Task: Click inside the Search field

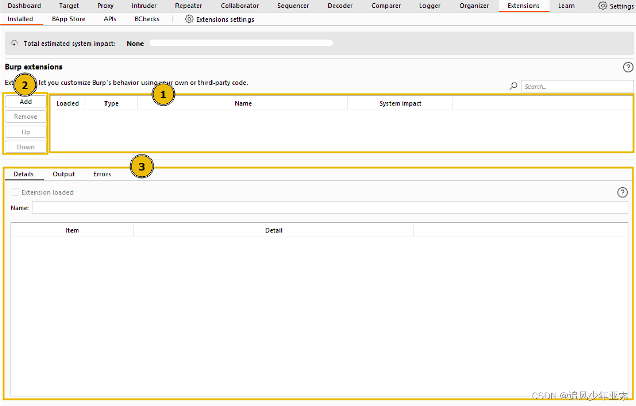Action: click(x=577, y=86)
